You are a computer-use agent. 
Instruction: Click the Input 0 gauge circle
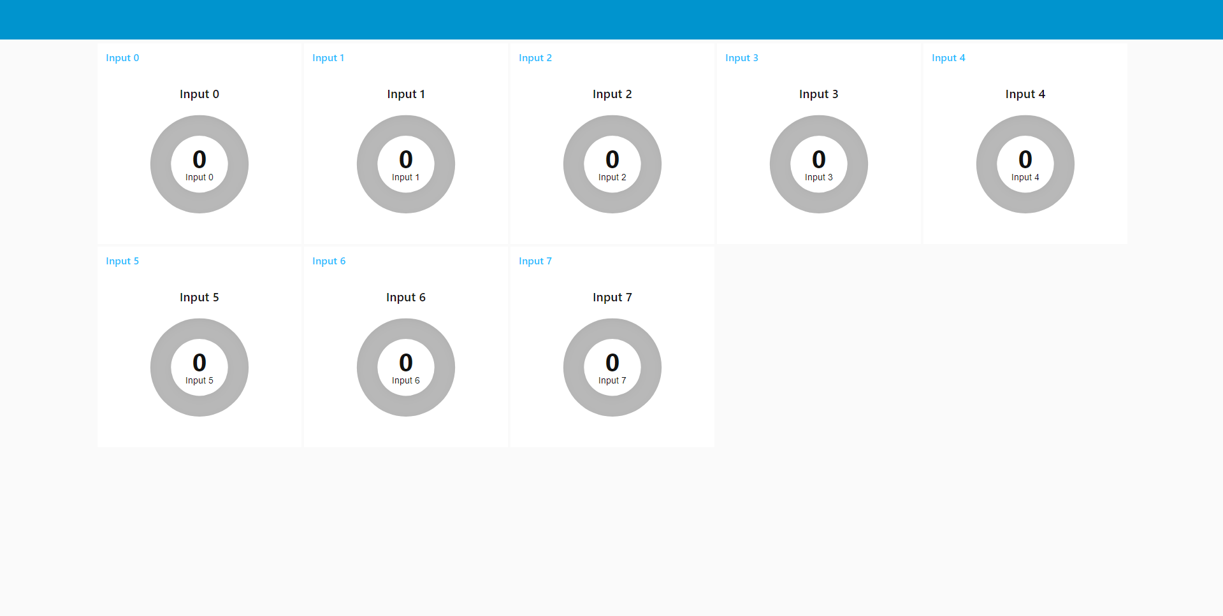click(199, 164)
